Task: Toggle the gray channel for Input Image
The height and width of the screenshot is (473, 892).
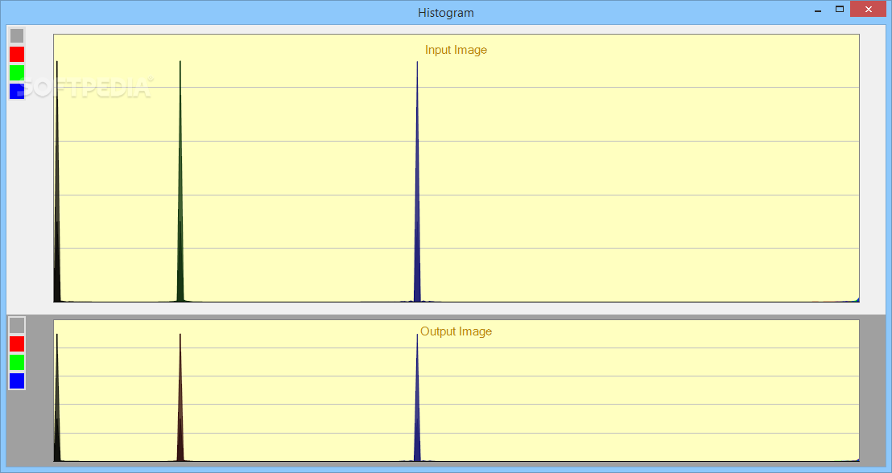Action: [x=17, y=36]
